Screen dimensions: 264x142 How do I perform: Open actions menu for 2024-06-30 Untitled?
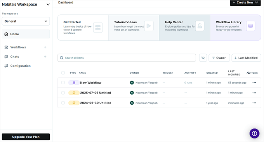tap(254, 103)
